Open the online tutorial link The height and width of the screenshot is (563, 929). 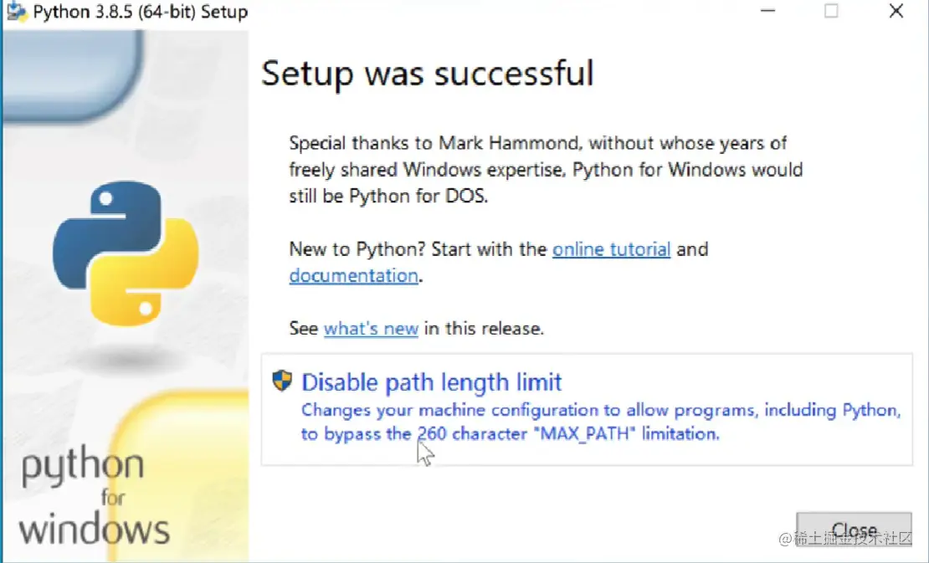pos(611,249)
